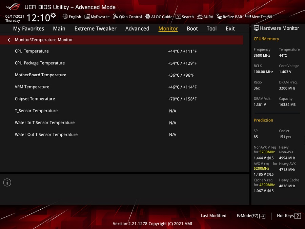Click the 3200 MHz DRAM frequency
The height and width of the screenshot is (229, 305).
point(287,88)
